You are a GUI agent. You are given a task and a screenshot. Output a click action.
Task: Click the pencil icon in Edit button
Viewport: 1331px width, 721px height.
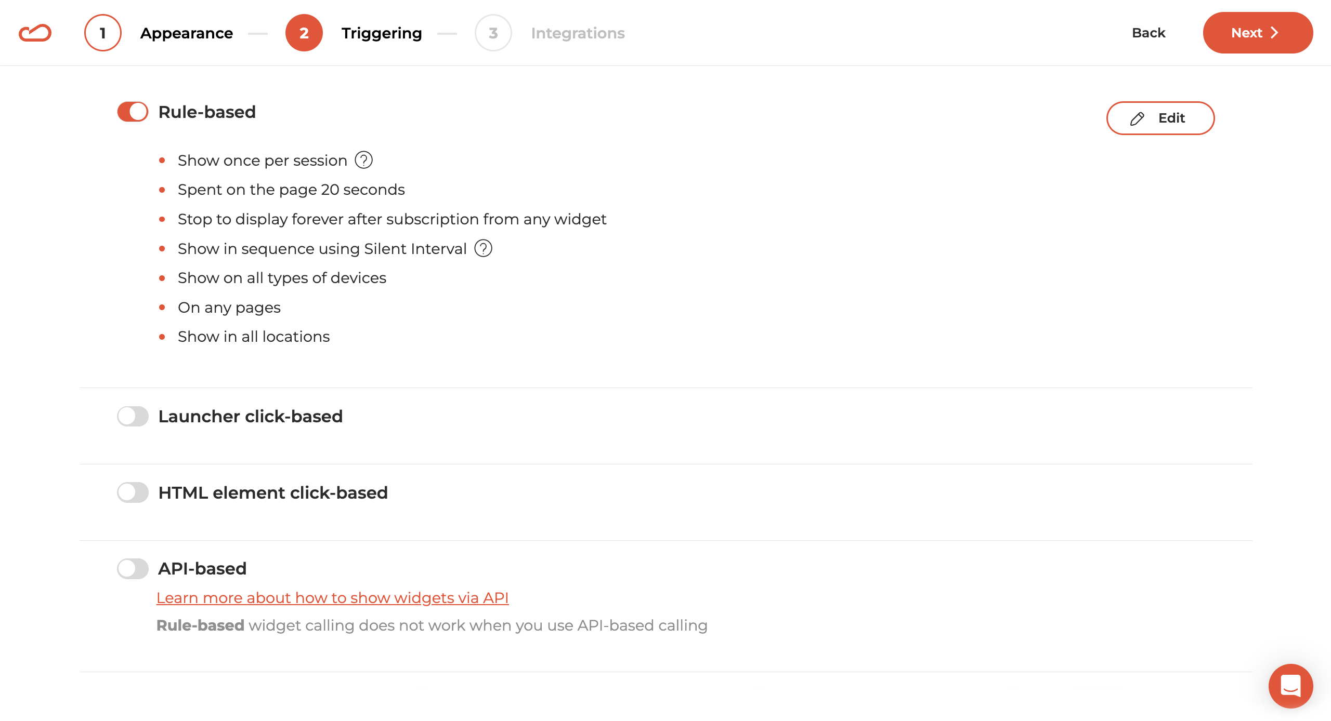(x=1137, y=118)
